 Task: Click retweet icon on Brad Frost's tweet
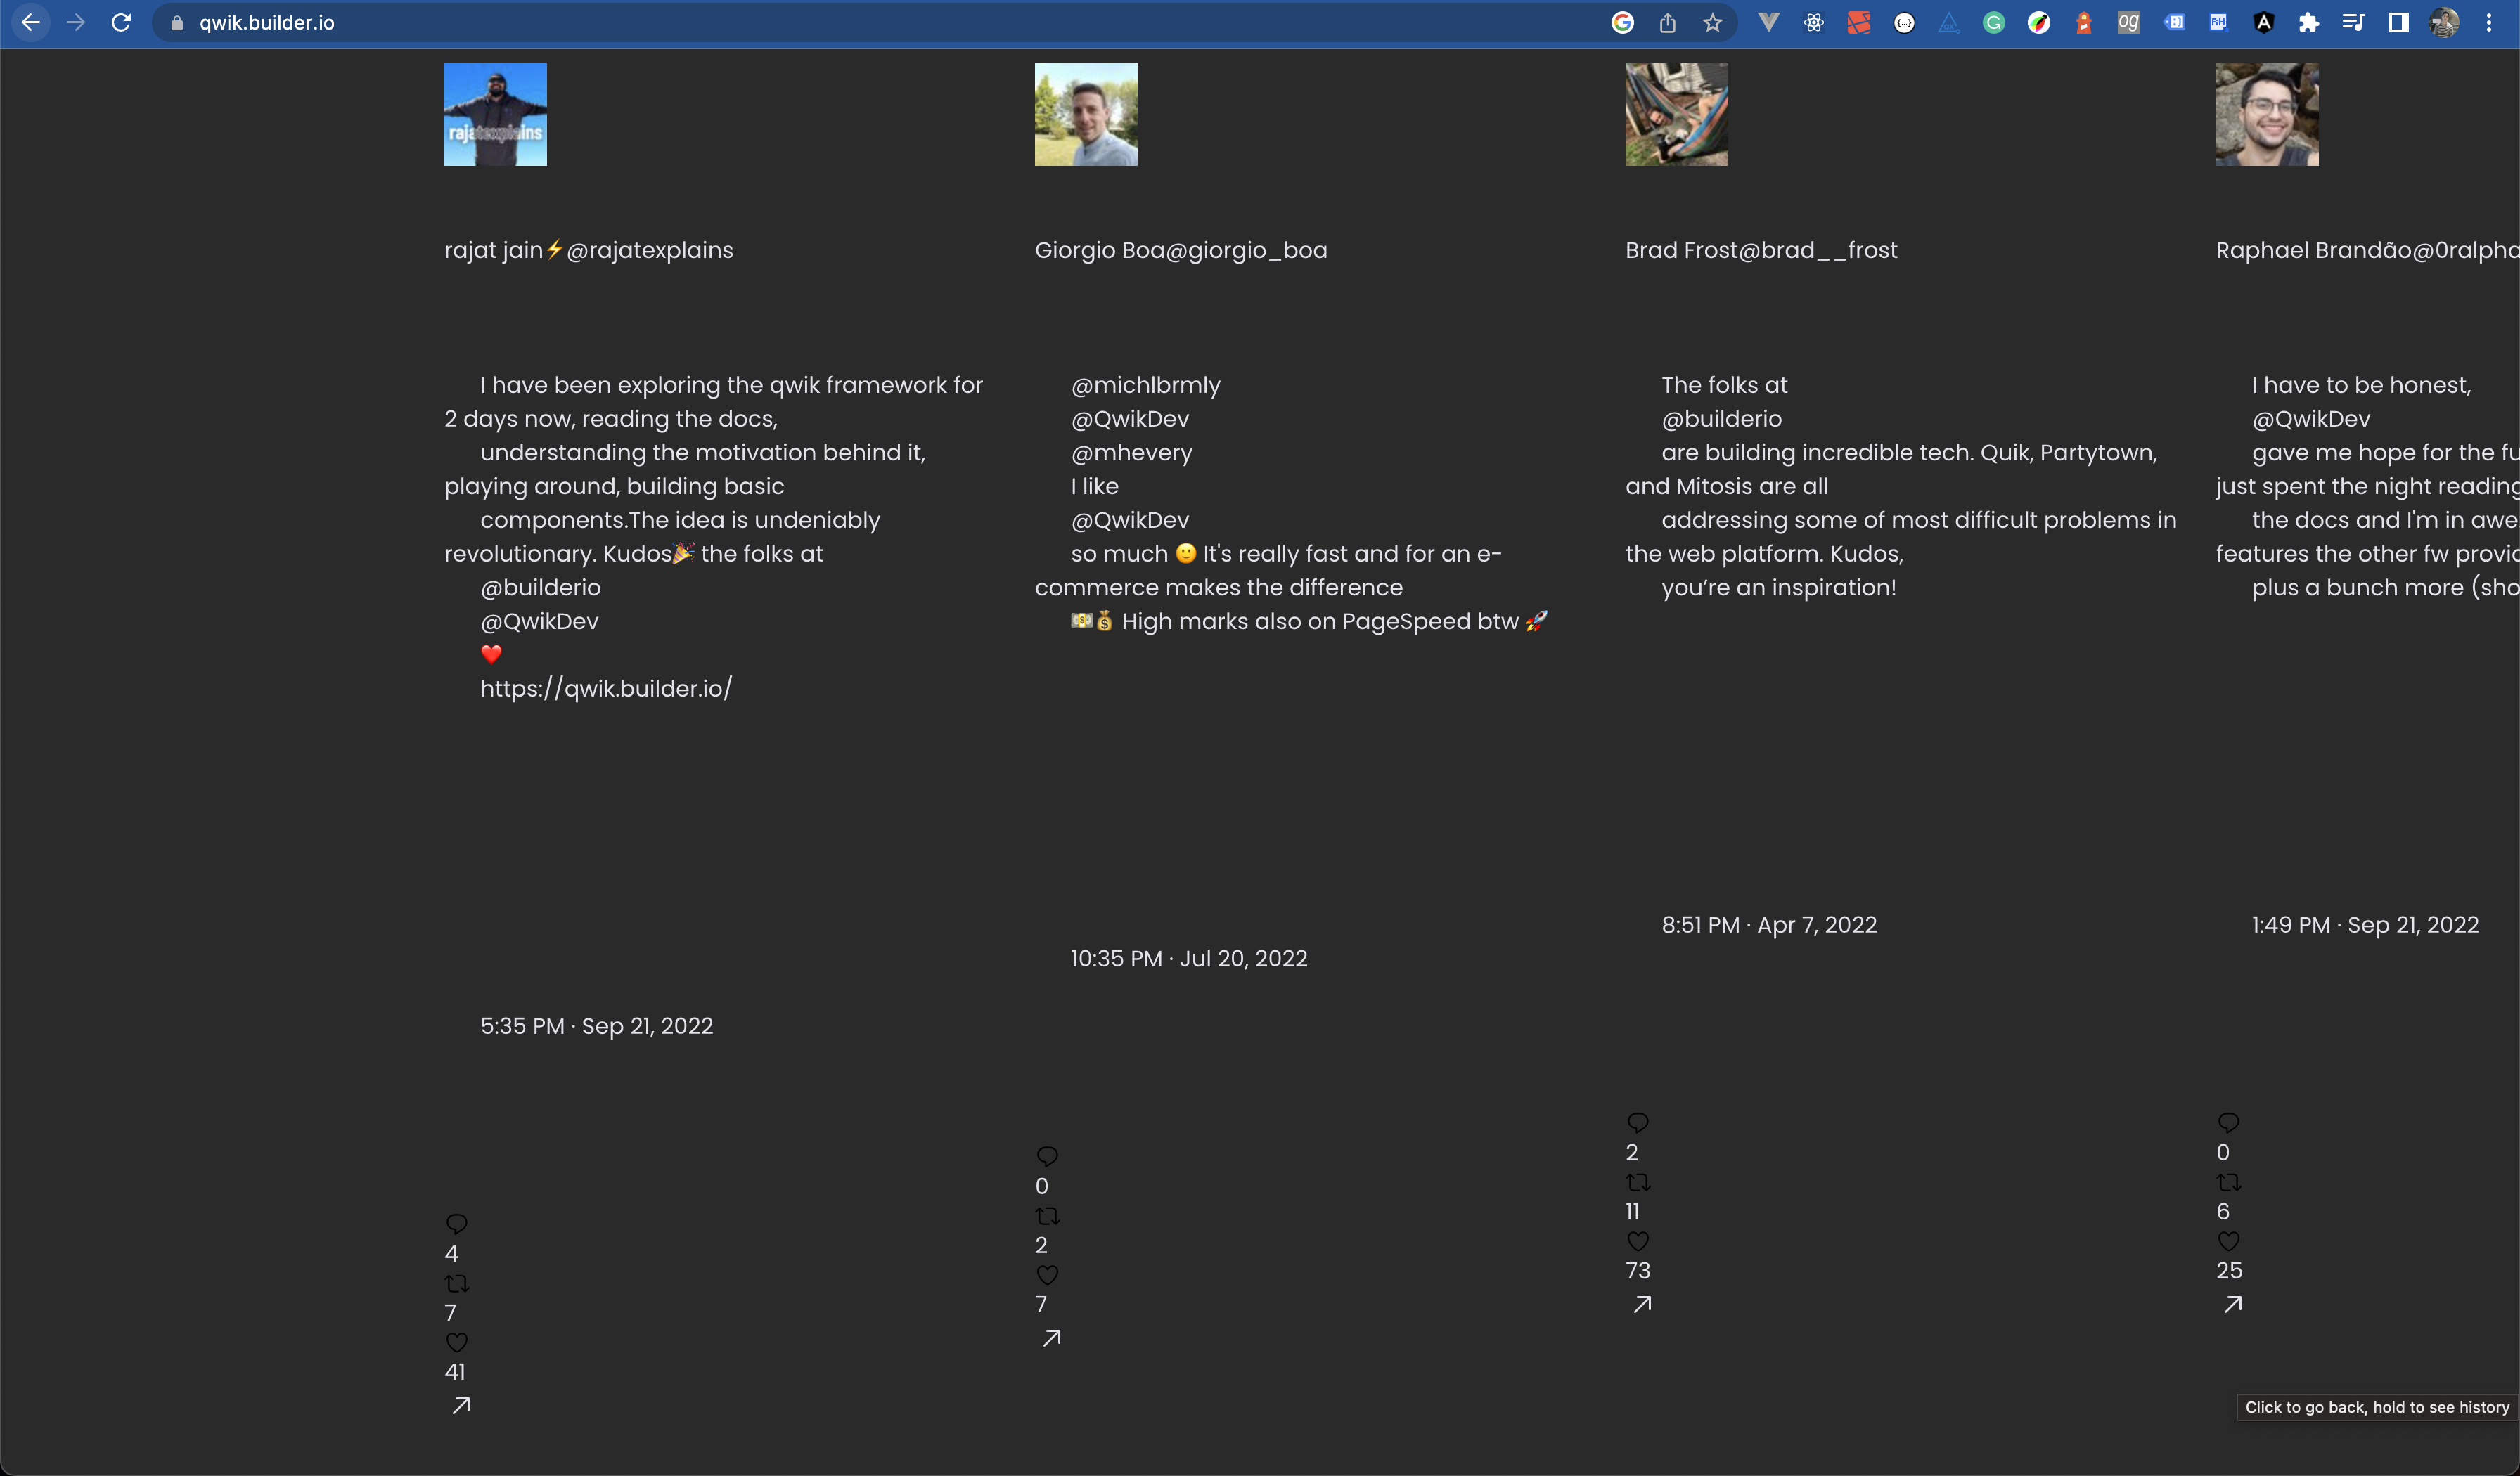coord(1638,1182)
